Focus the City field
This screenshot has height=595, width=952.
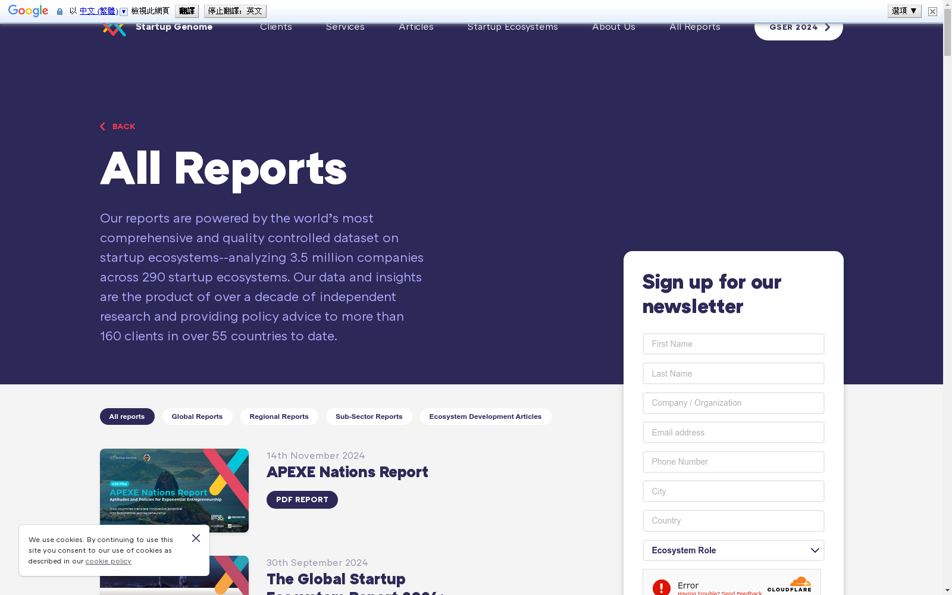733,491
